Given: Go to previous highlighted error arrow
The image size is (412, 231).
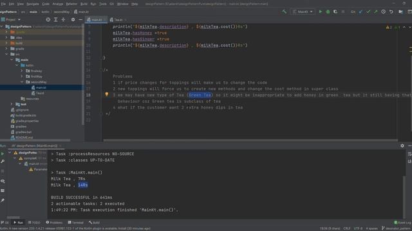Looking at the screenshot, I should [x=404, y=27].
